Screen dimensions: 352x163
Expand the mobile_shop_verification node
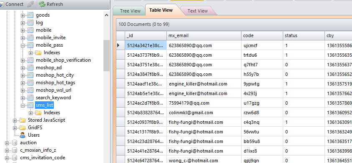(x=23, y=60)
